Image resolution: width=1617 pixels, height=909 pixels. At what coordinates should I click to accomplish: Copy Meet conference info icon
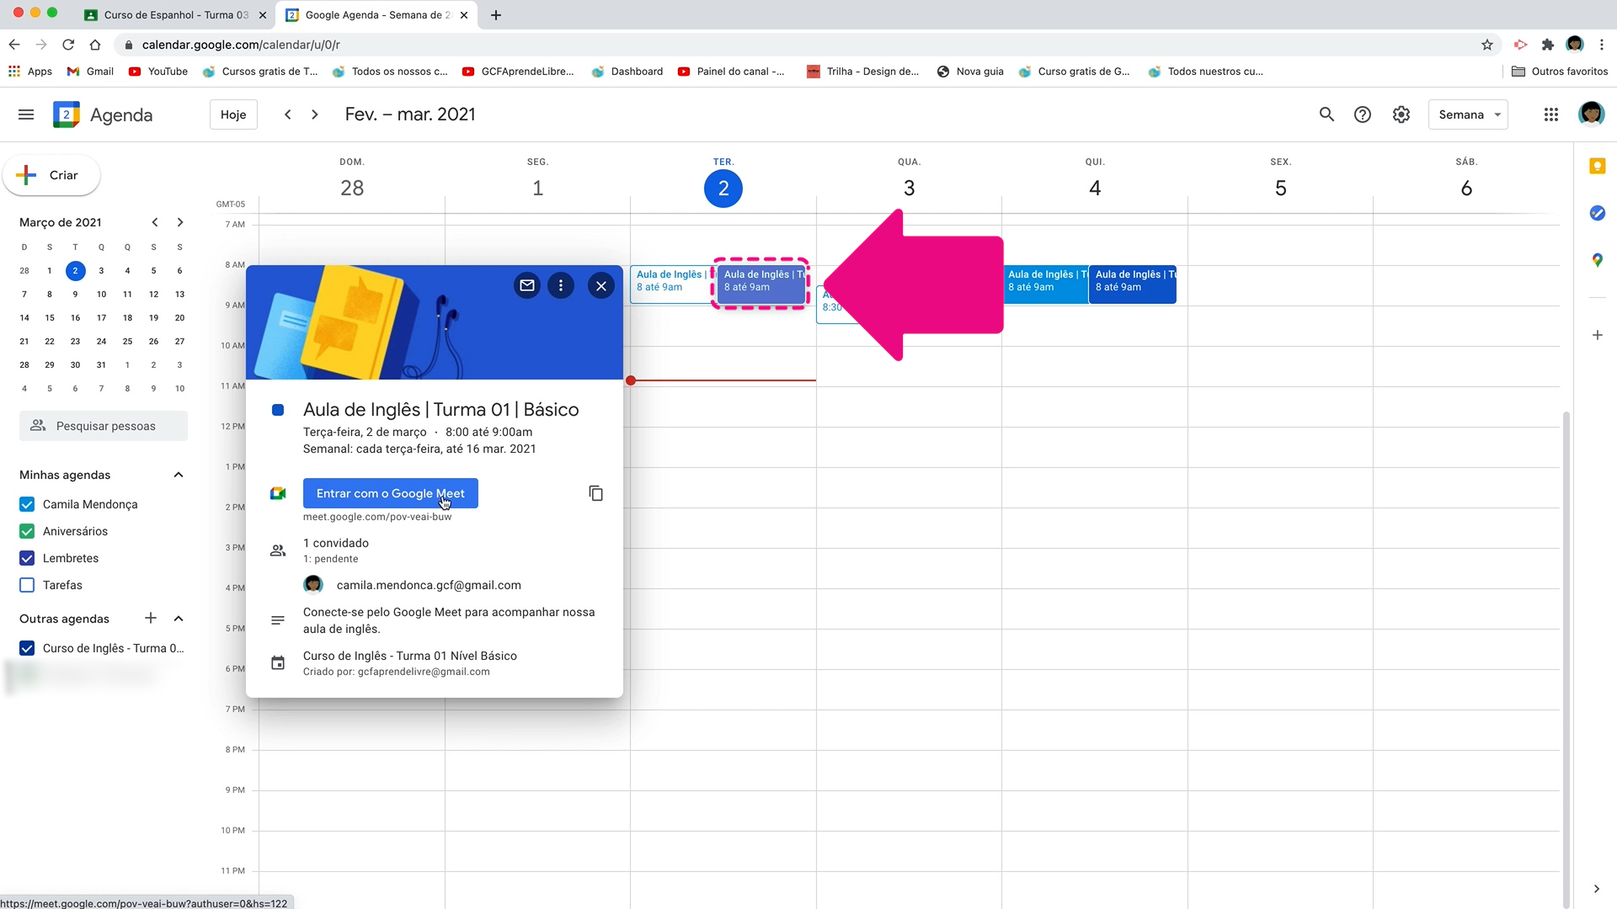tap(595, 493)
